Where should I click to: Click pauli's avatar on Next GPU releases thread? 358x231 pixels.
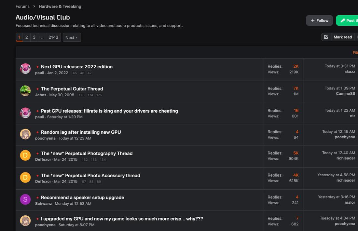coord(25,69)
